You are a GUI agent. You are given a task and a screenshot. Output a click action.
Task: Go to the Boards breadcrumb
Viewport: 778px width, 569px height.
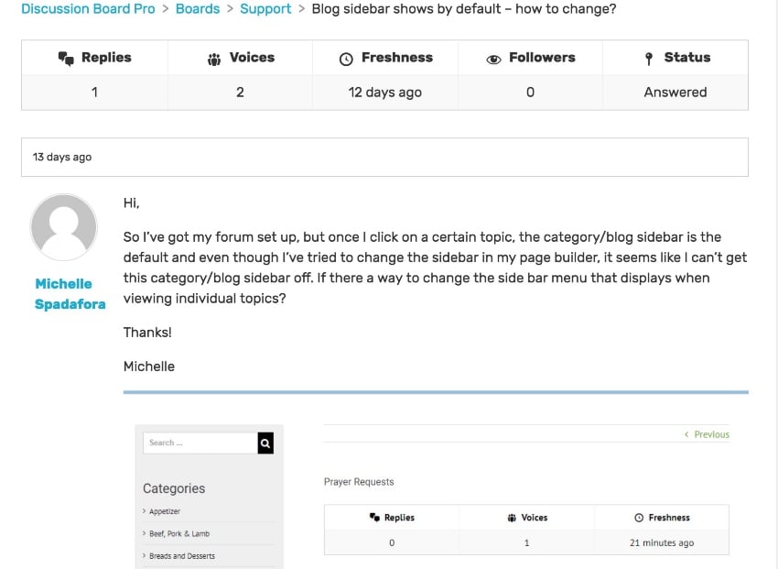[x=198, y=9]
